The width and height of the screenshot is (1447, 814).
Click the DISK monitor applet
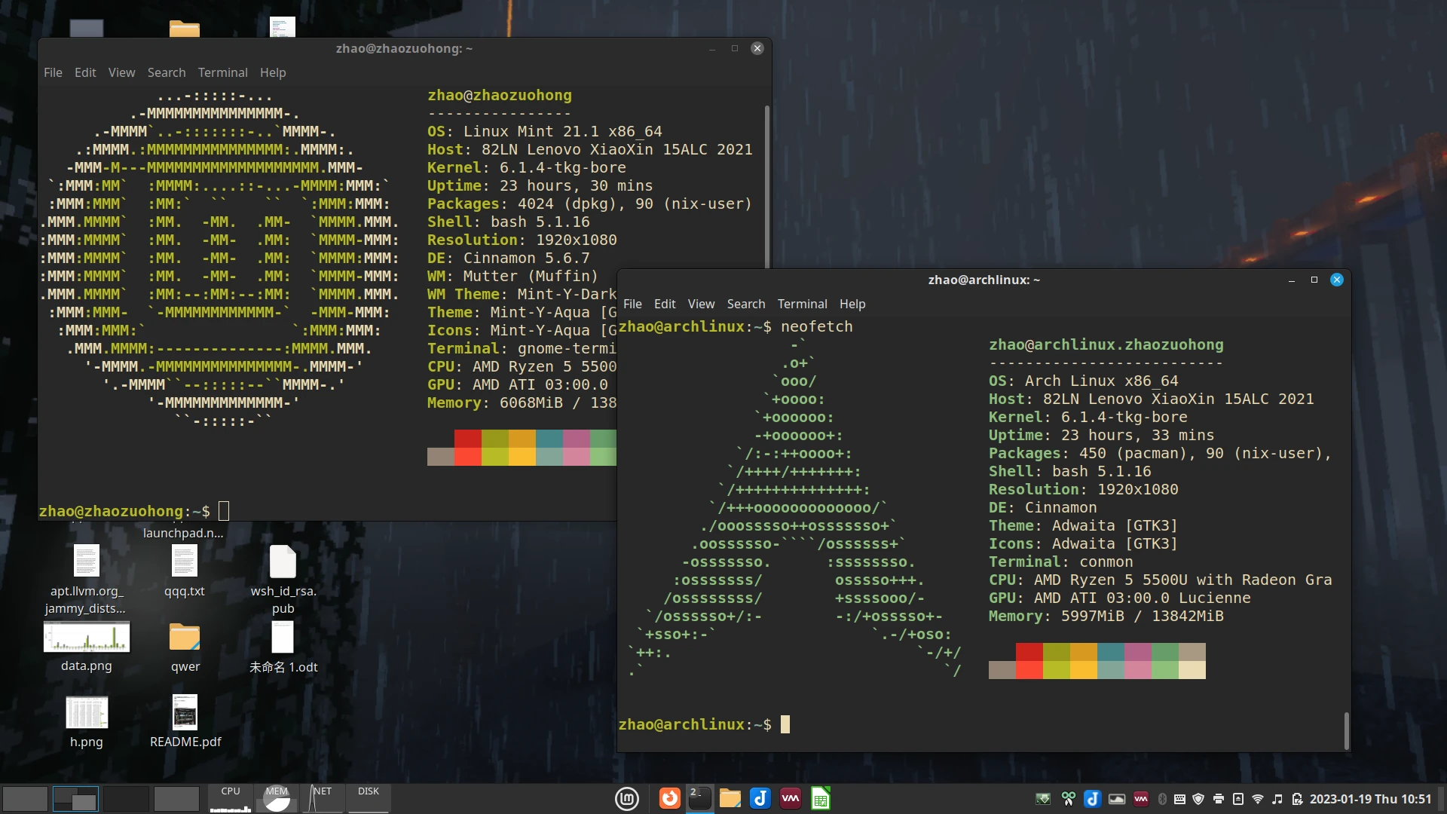click(x=369, y=798)
